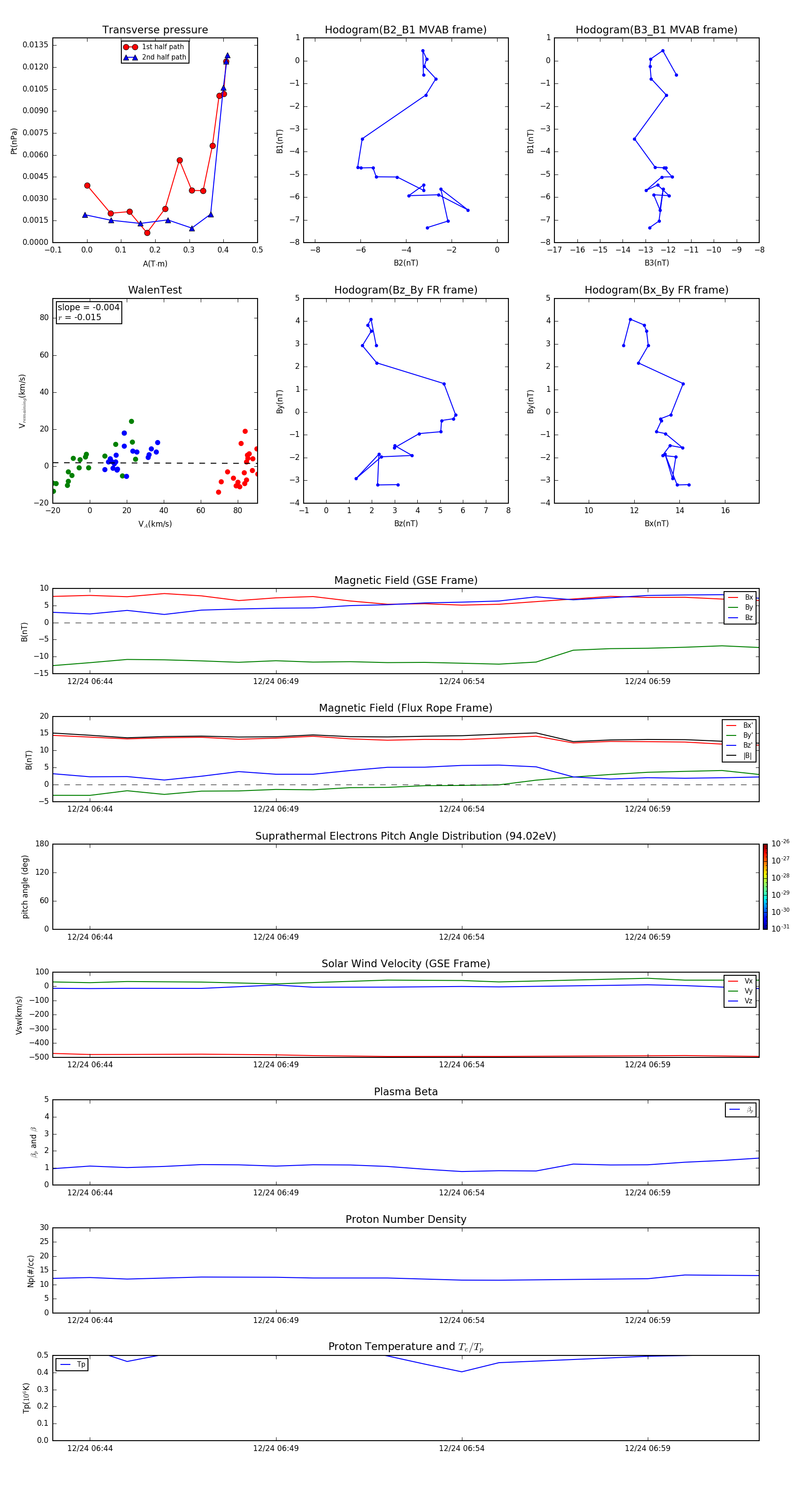812x1488 pixels.
Task: Click the 'Vy' legend entry in velocity plot
Action: point(740,991)
